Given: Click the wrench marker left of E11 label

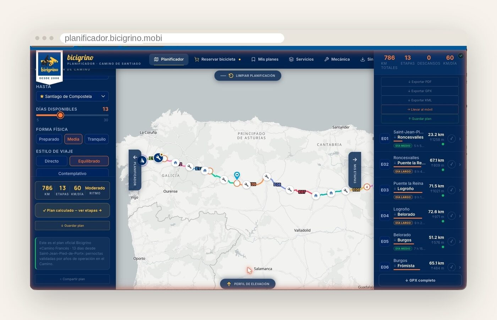Looking at the screenshot, I should (190, 166).
